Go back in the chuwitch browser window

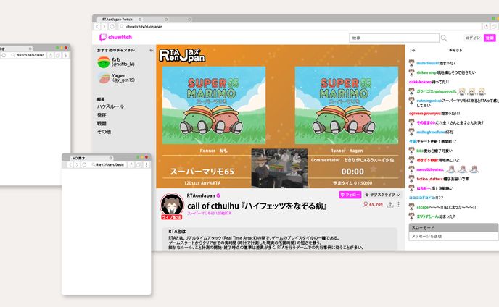tap(97, 27)
